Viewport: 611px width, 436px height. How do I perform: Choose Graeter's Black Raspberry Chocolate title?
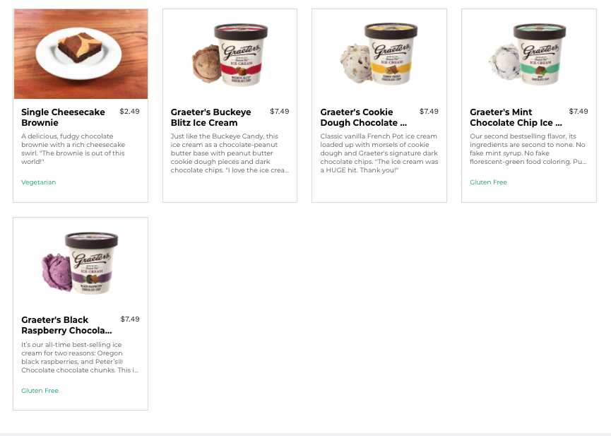tap(66, 325)
